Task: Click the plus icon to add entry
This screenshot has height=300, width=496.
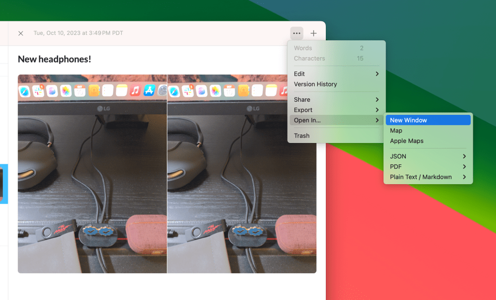Action: coord(314,33)
